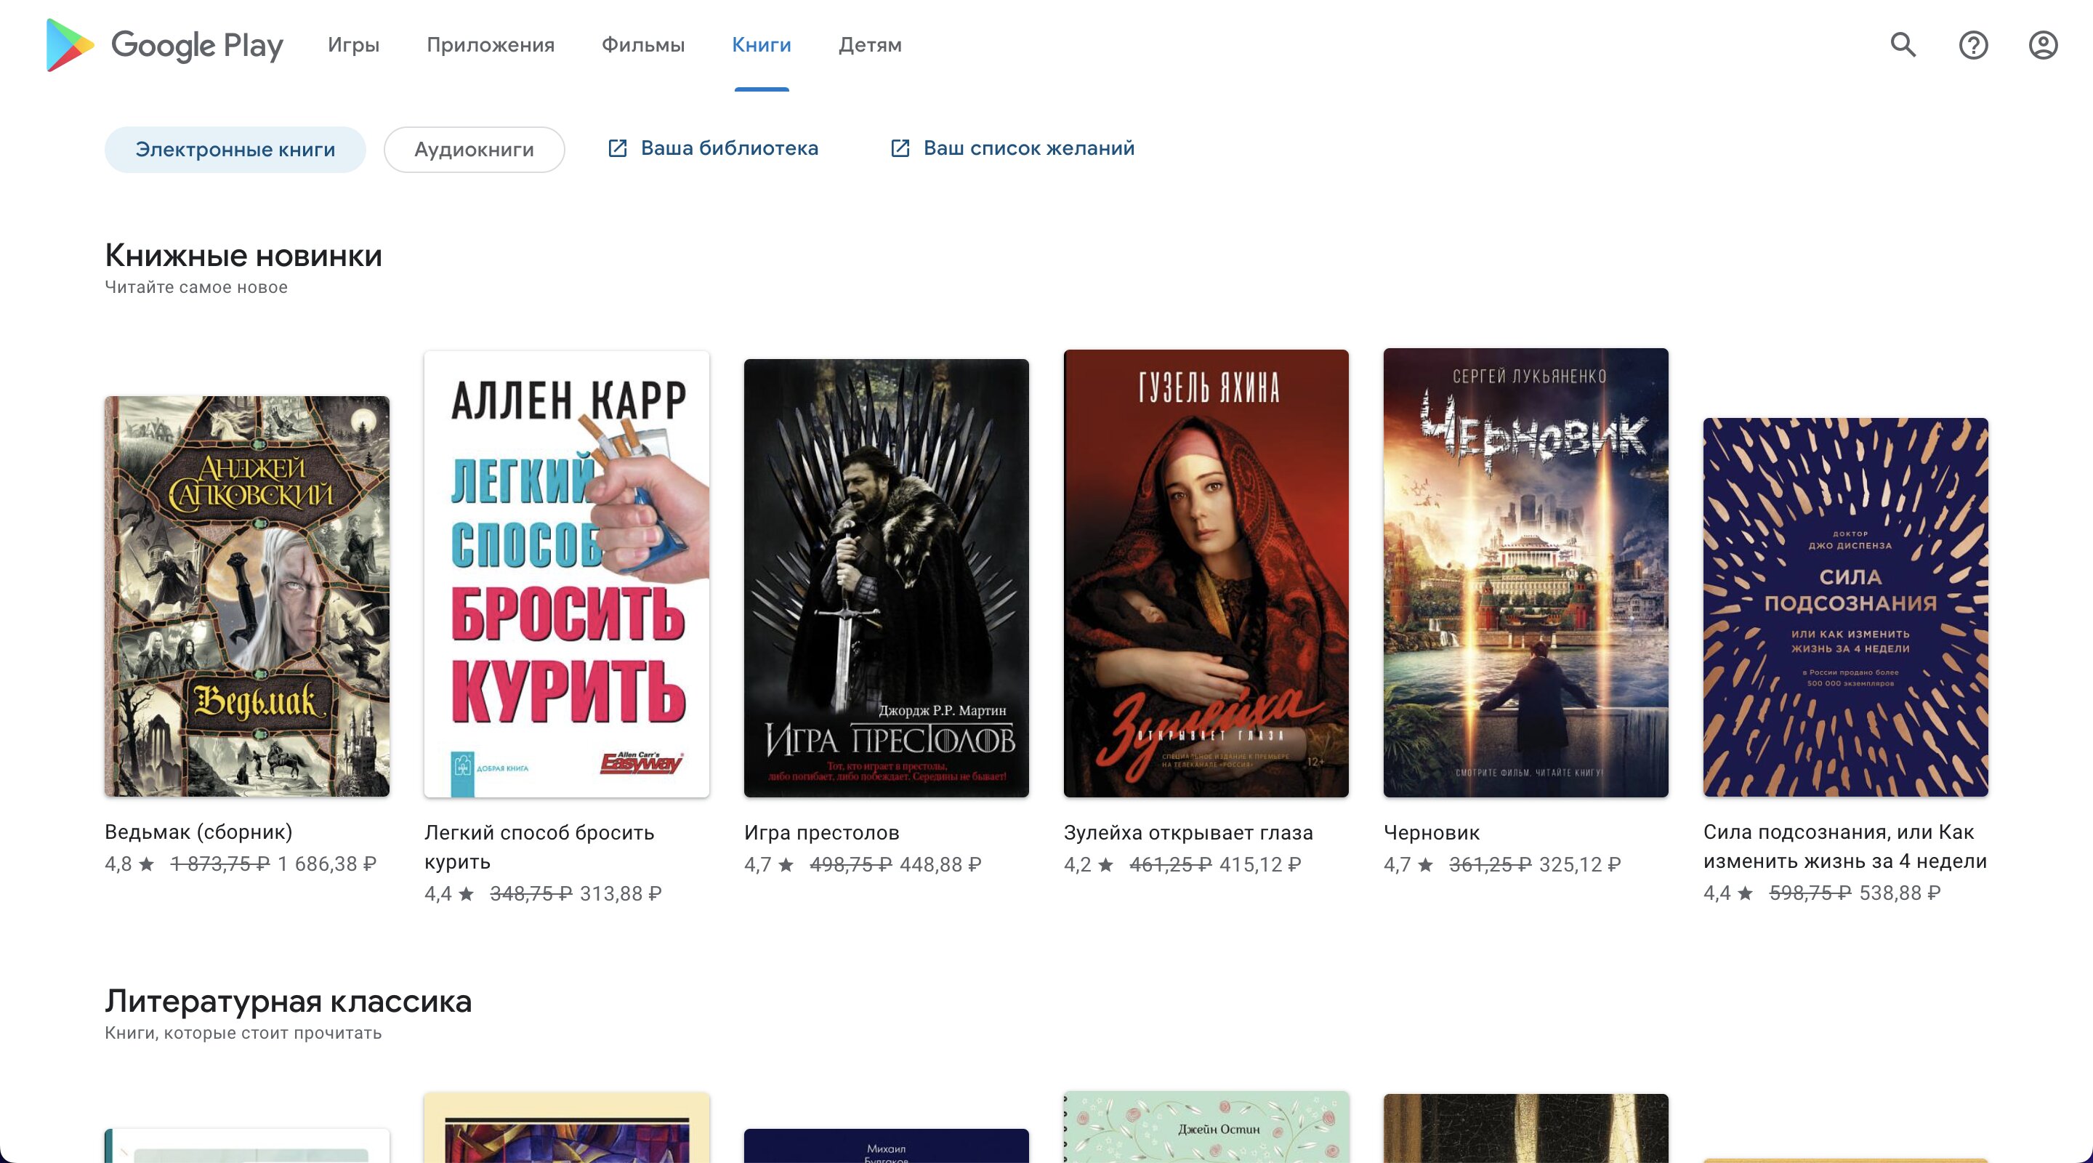Switch to the Игры tab
This screenshot has height=1163, width=2093.
coord(353,44)
